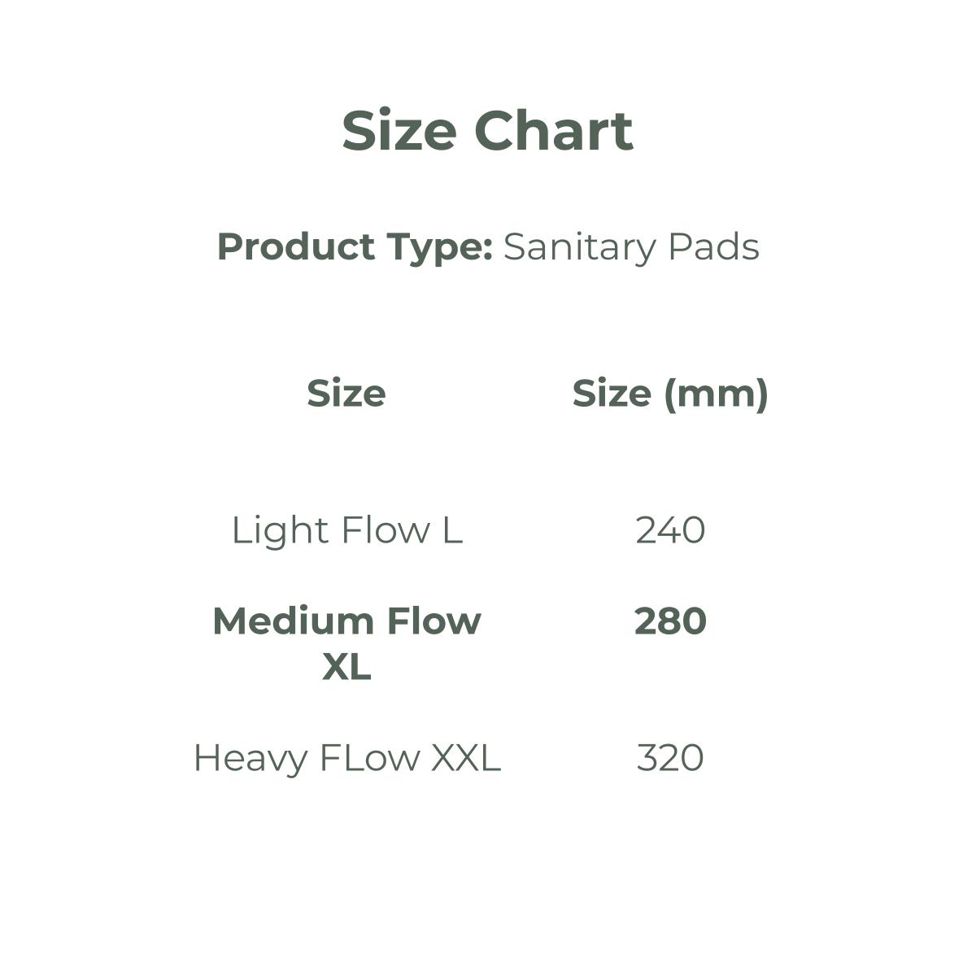This screenshot has height=976, width=976.
Task: Select the bold Product Type label
Action: pos(355,246)
